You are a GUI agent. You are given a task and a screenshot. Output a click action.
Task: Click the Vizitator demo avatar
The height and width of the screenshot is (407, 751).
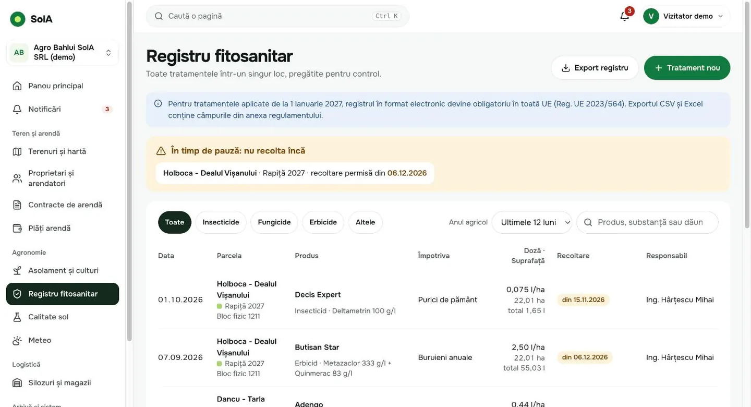point(651,16)
